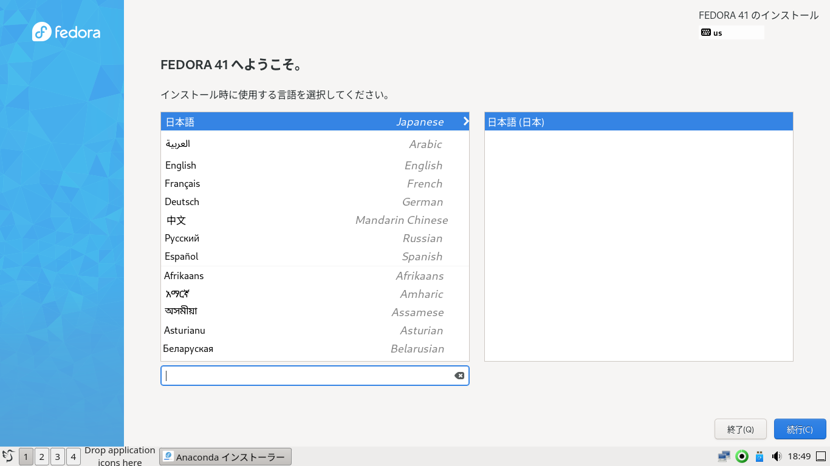Screen dimensions: 830x466
Task: Click the us keyboard layout indicator
Action: click(732, 33)
